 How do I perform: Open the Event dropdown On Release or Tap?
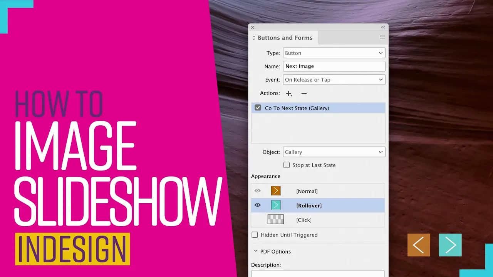[x=334, y=80]
